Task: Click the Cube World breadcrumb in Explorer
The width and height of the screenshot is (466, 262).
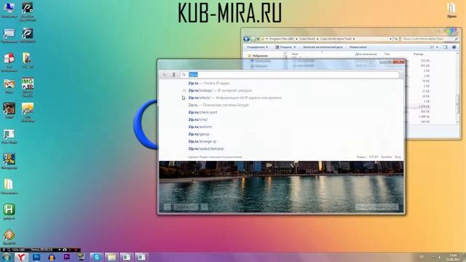Action: click(307, 39)
